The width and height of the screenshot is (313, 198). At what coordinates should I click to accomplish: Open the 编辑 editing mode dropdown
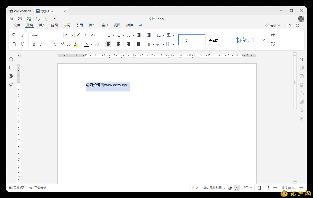272,26
